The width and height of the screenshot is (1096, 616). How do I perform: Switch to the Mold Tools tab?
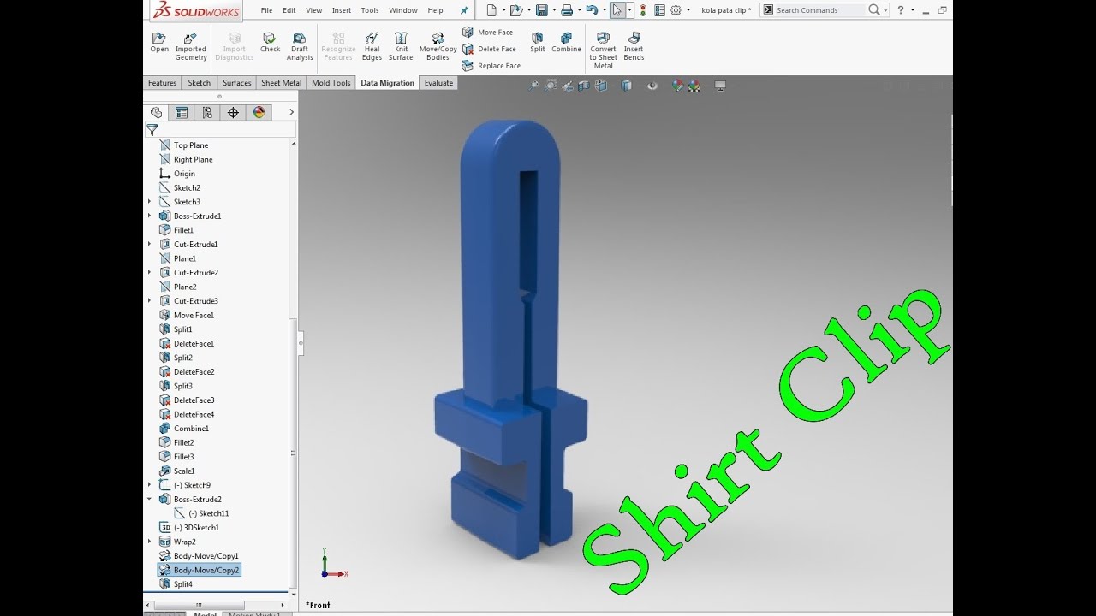click(331, 83)
